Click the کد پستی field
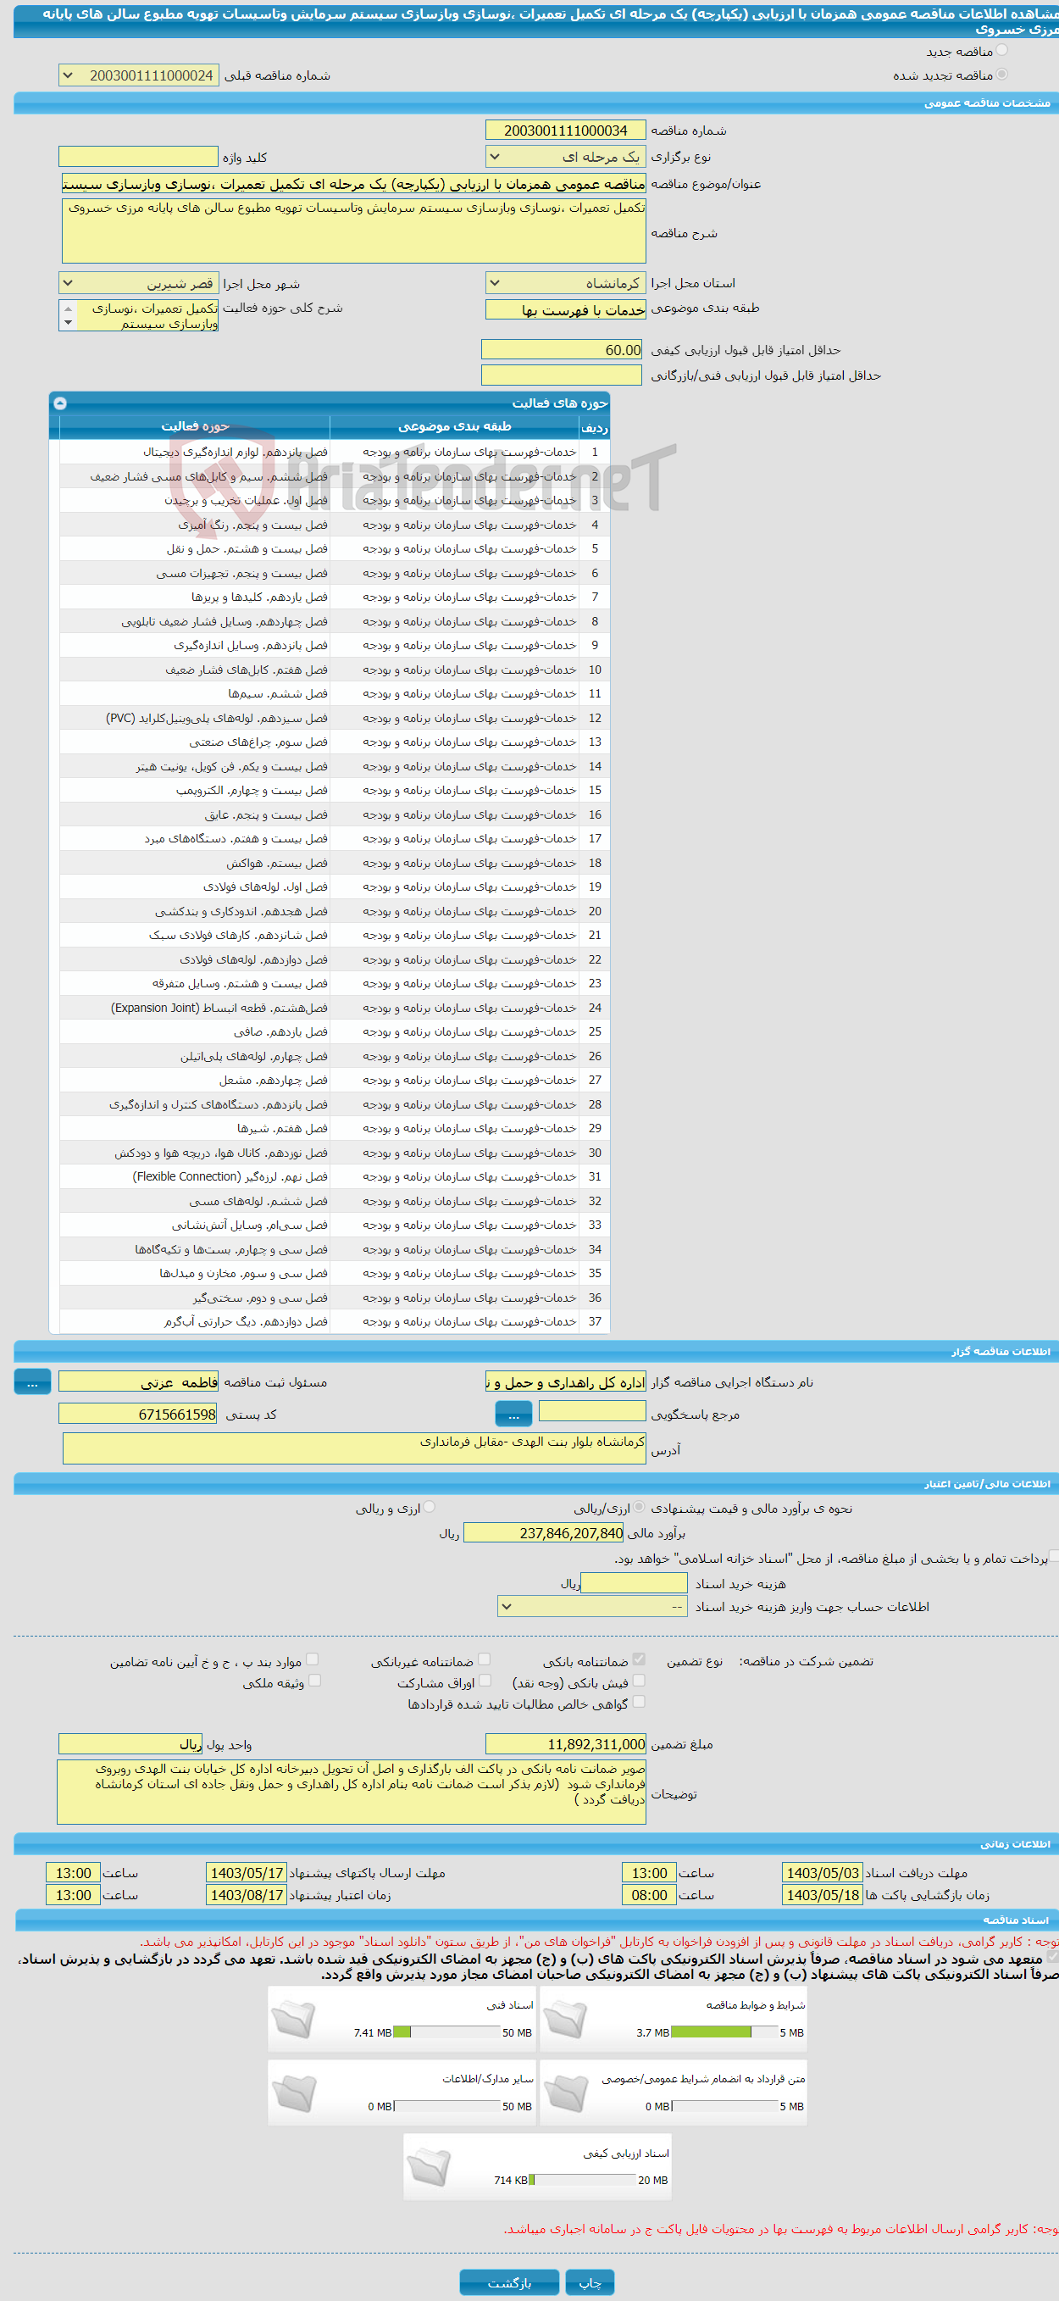Image resolution: width=1059 pixels, height=2301 pixels. click(138, 1413)
